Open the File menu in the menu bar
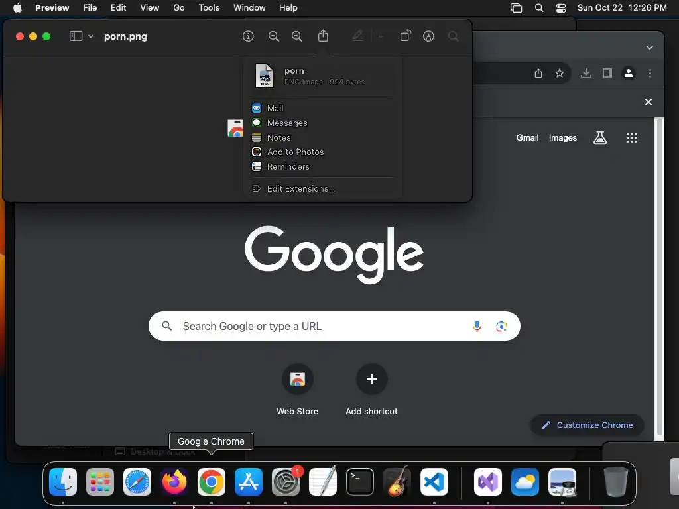This screenshot has height=509, width=679. pyautogui.click(x=90, y=8)
